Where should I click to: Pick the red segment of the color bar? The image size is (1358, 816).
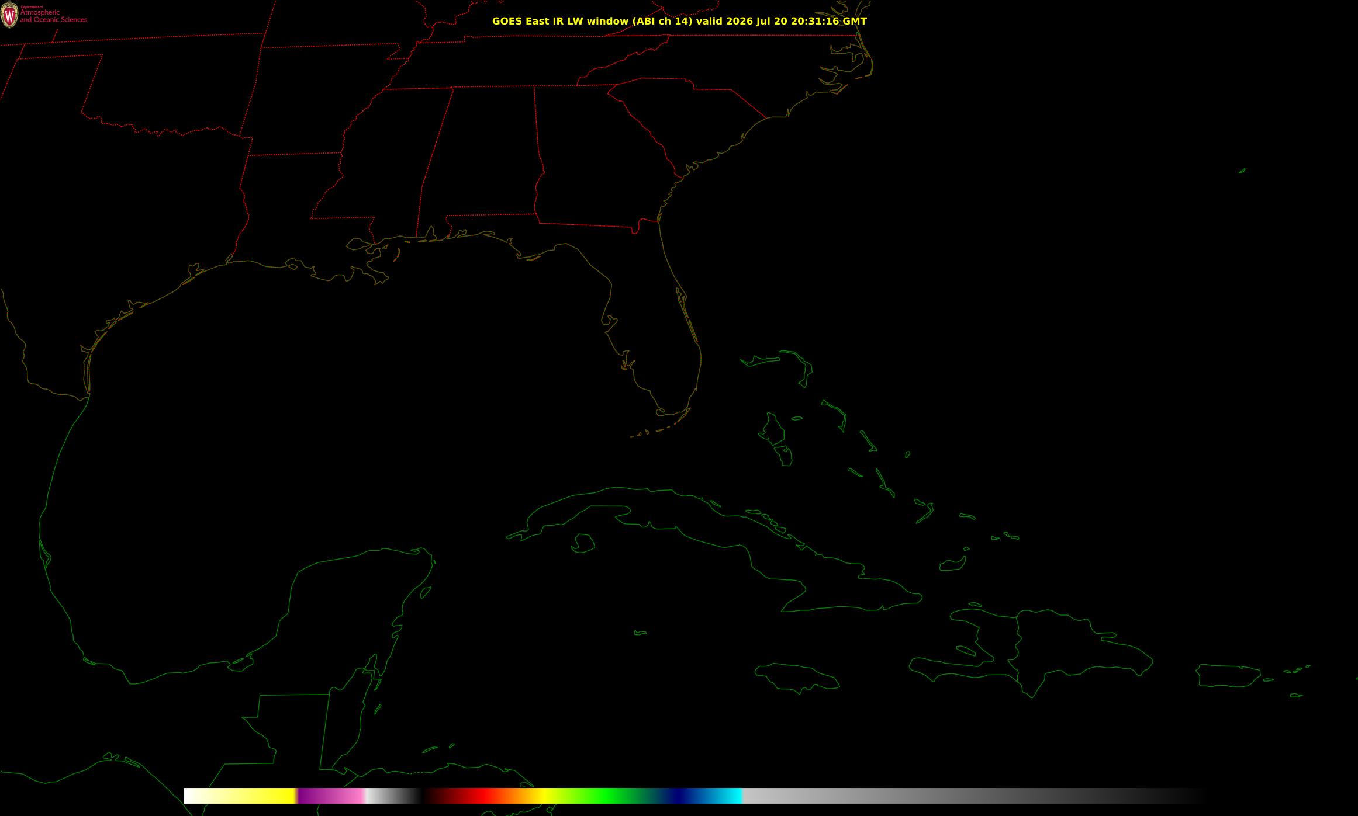click(481, 796)
